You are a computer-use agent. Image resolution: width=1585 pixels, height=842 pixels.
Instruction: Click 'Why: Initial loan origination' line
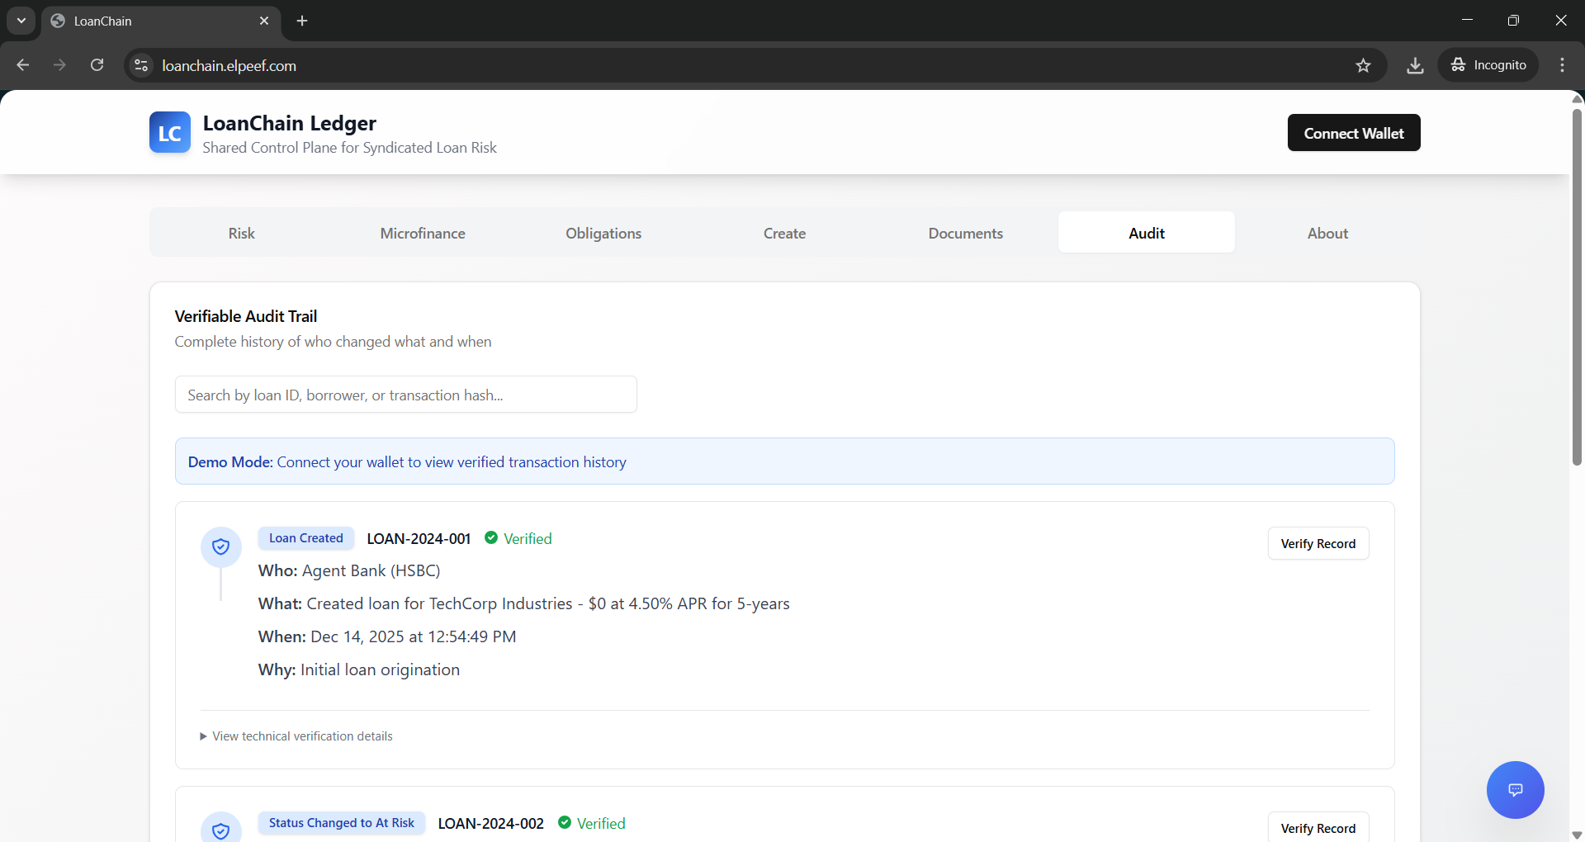(359, 669)
